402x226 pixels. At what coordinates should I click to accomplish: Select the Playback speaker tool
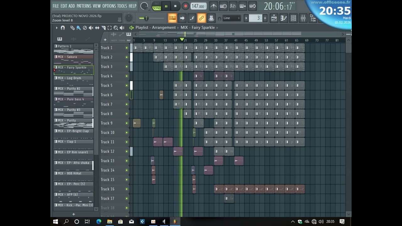[122, 28]
